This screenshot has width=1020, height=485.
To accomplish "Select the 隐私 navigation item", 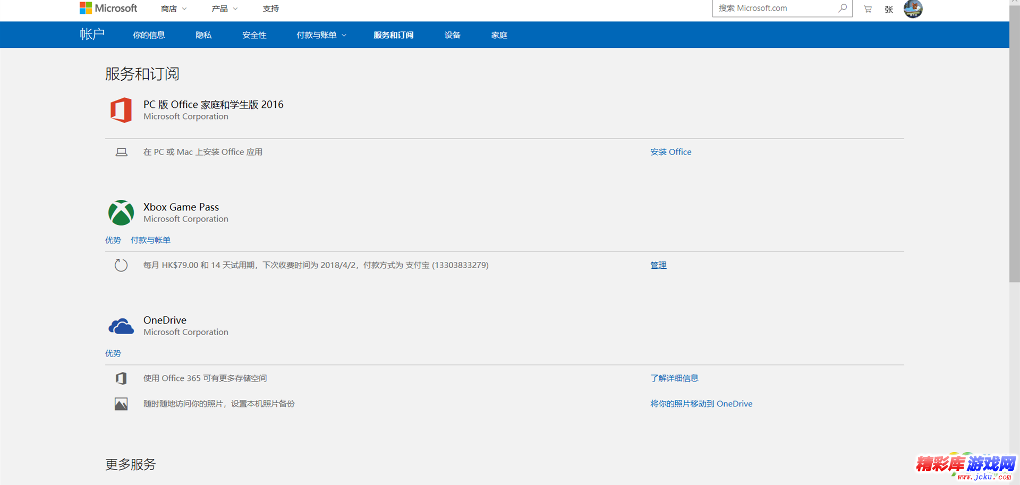I will pyautogui.click(x=203, y=35).
